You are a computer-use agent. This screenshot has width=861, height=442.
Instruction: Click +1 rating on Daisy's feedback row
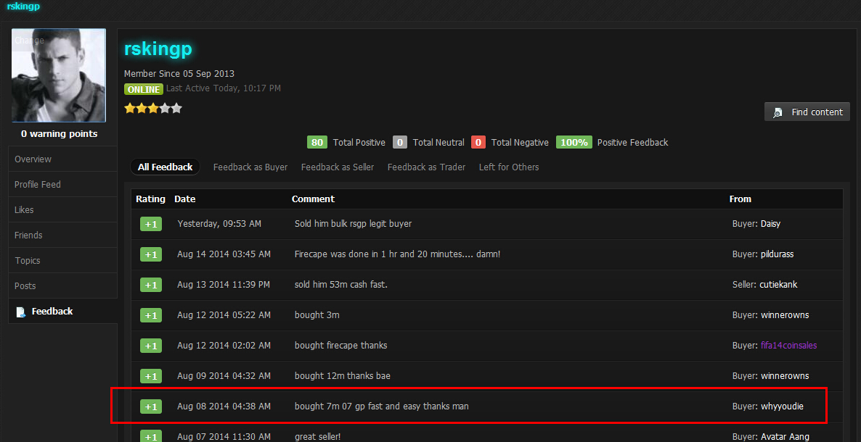pos(151,224)
